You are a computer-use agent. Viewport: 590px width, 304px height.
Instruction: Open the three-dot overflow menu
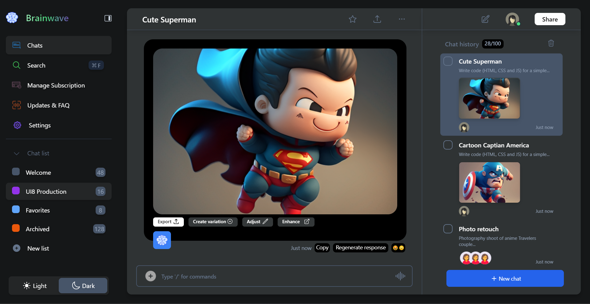[402, 19]
